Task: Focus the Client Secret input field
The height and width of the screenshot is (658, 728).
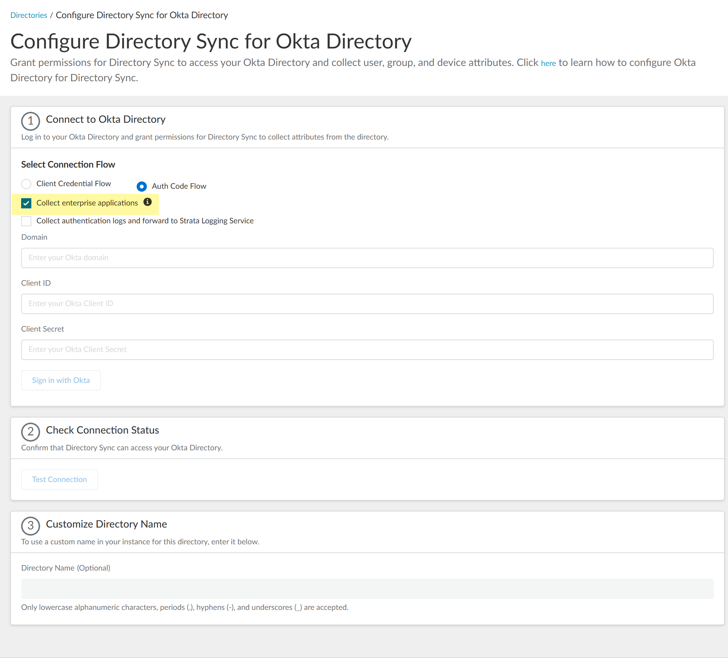Action: (367, 350)
